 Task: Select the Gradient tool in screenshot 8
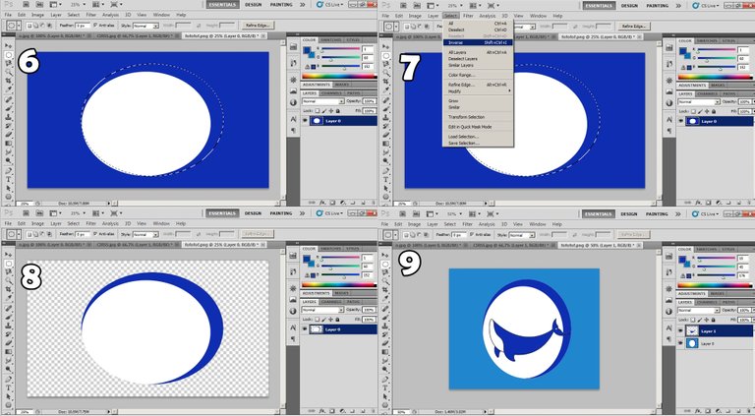coord(9,352)
